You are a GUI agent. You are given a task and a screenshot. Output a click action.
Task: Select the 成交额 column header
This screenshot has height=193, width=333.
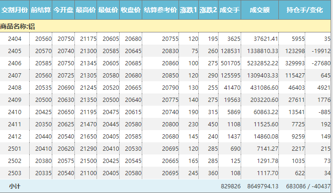[260, 10]
